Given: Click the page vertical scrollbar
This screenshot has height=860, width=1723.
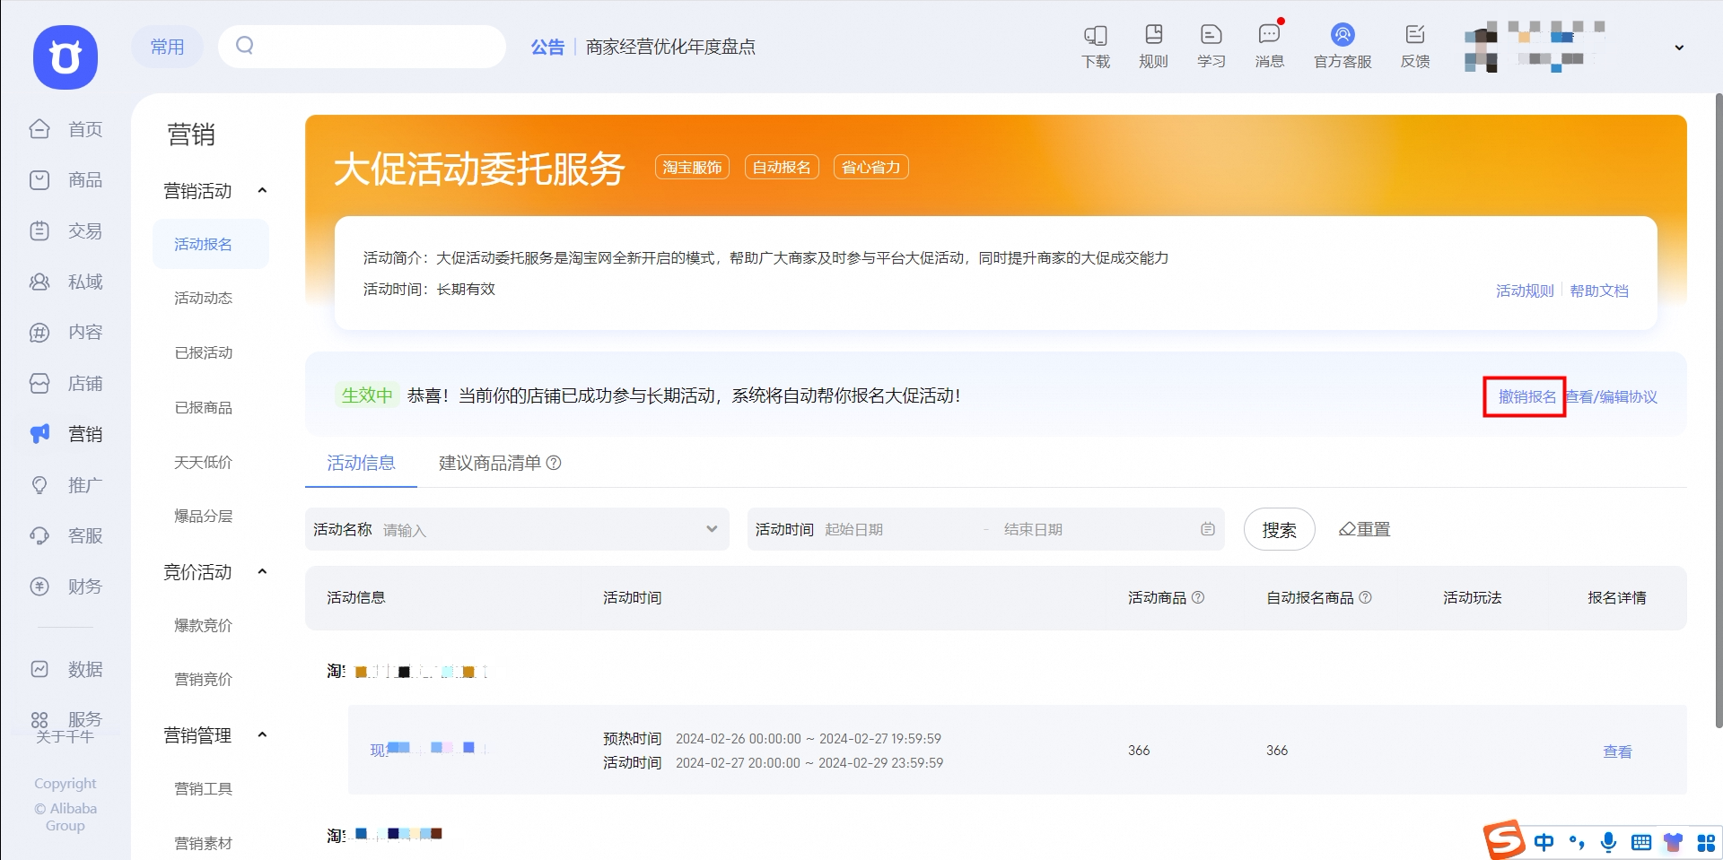Looking at the screenshot, I should click(x=1719, y=409).
